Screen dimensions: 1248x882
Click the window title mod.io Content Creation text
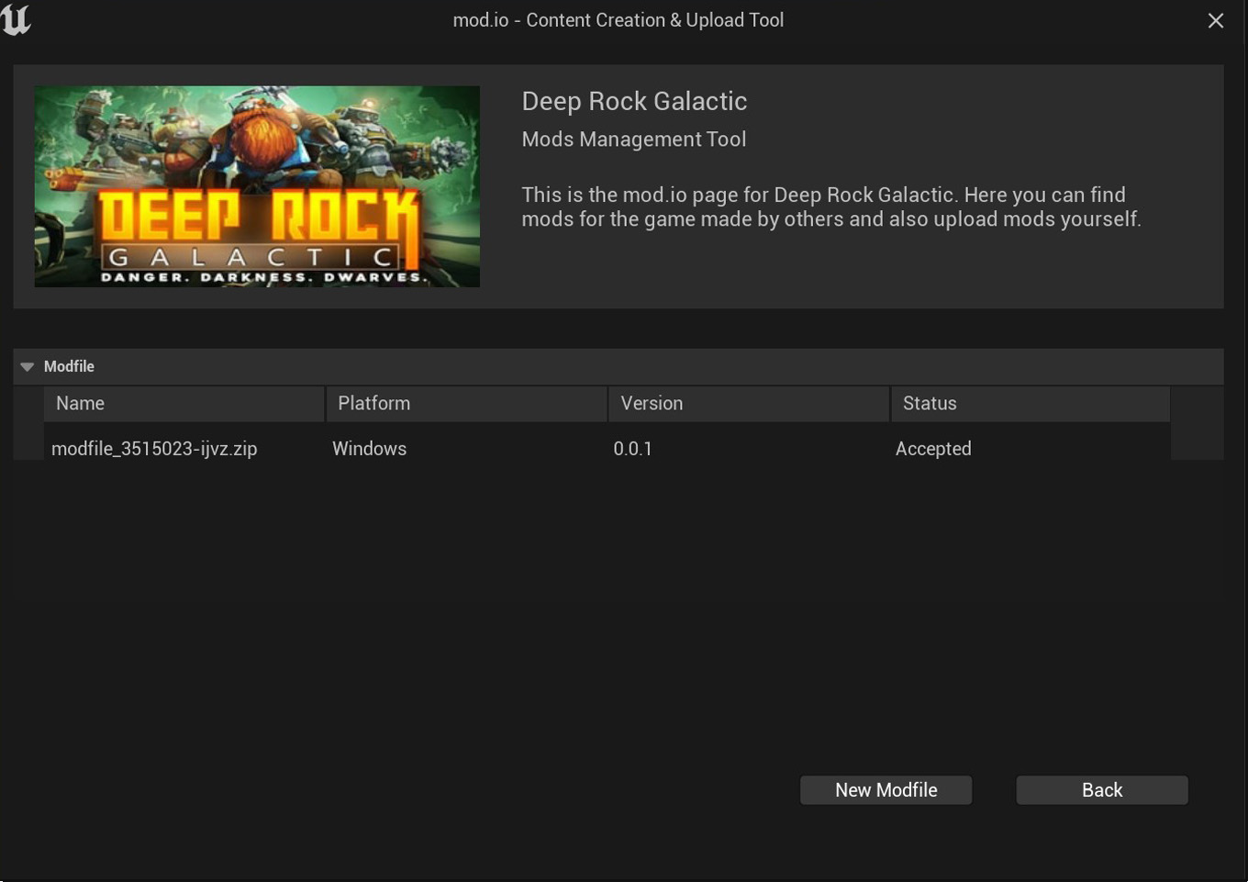[x=618, y=20]
